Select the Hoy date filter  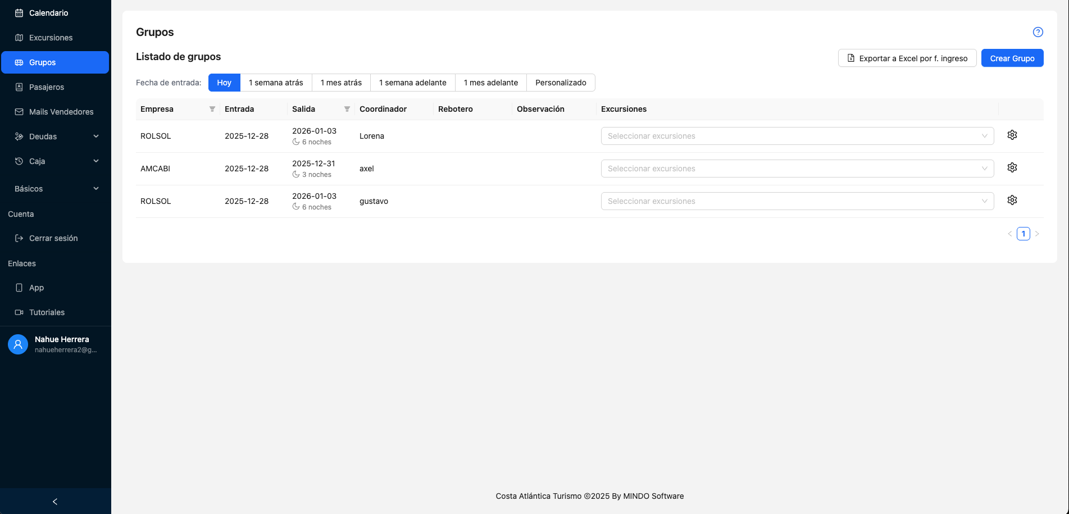point(224,83)
